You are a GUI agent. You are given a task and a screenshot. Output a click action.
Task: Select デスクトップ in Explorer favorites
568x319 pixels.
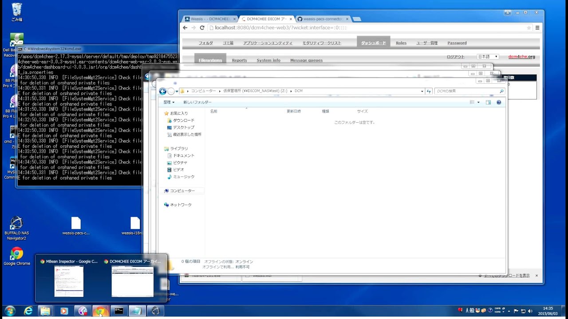184,128
